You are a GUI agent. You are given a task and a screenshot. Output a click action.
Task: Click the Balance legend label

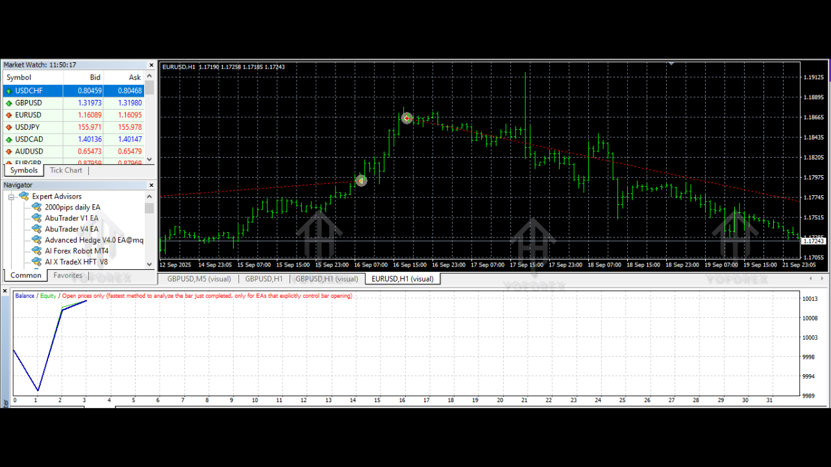[x=24, y=295]
